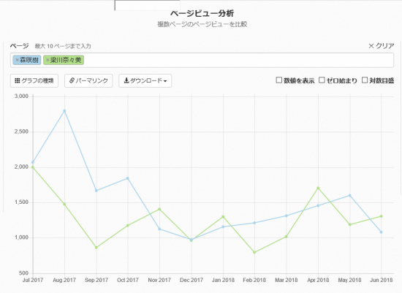Click the blue Aug 2017 peak data point
This screenshot has width=402, height=293.
(x=64, y=111)
